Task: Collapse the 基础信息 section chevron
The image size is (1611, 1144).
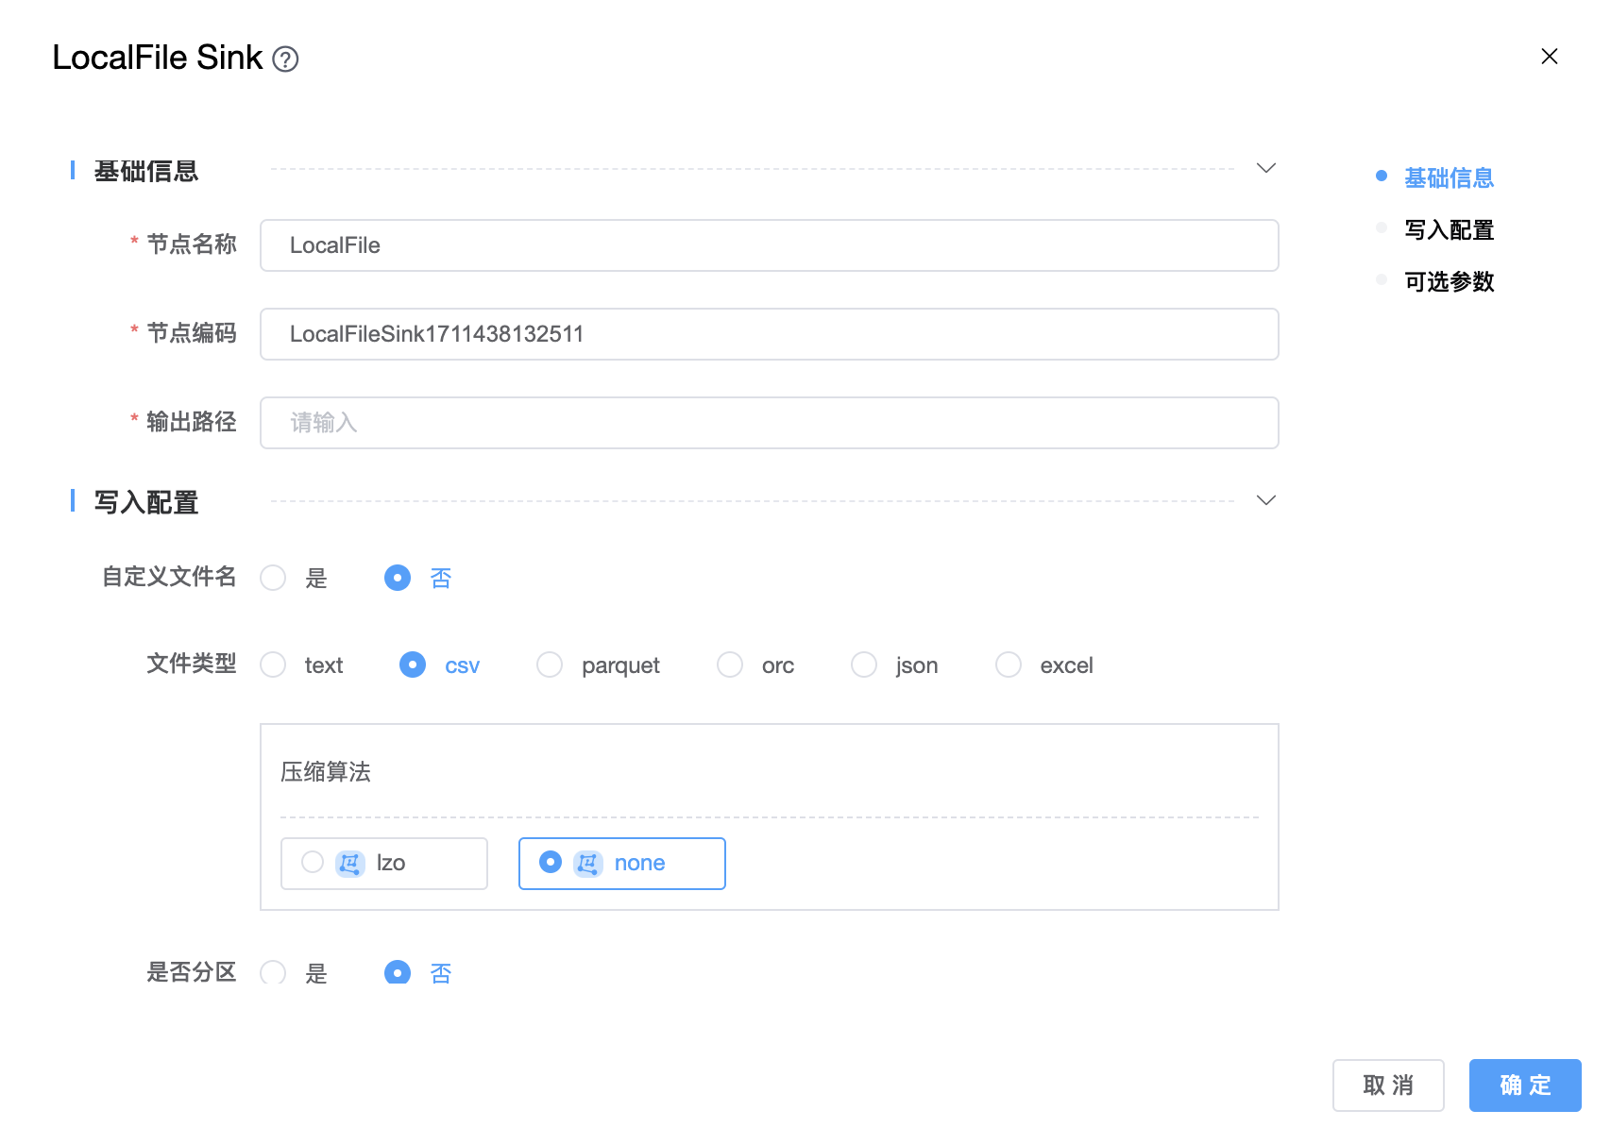Action: (x=1265, y=168)
